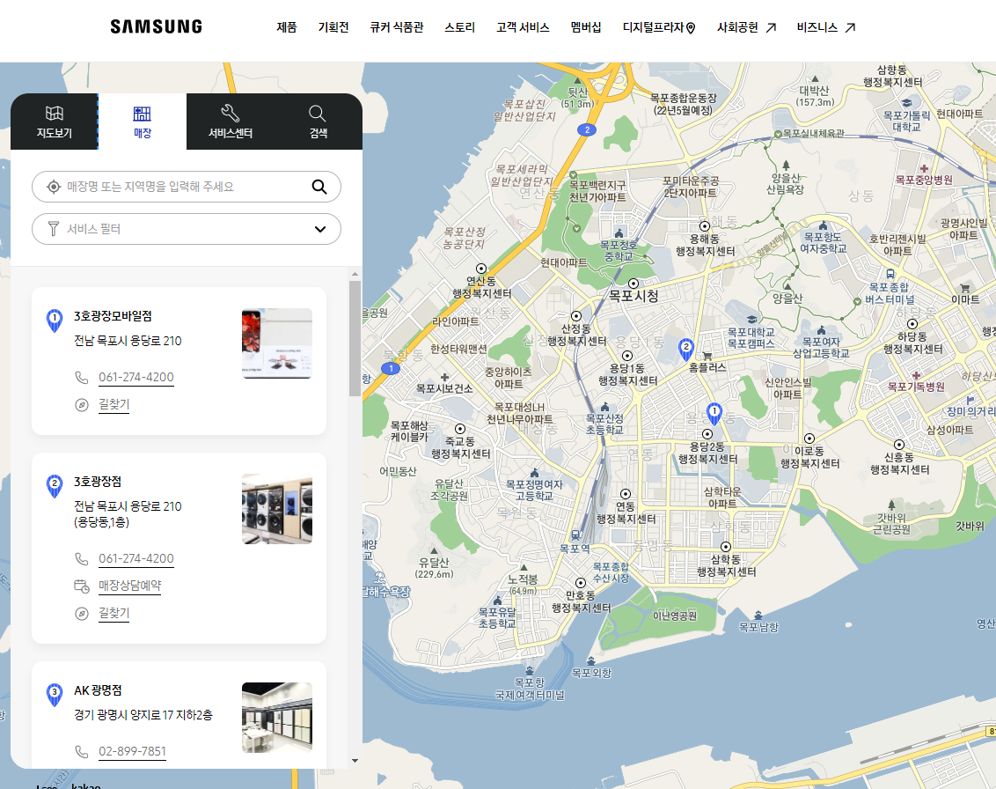Click phone icon in 3호광장모바일점 card
The height and width of the screenshot is (789, 996).
pyautogui.click(x=82, y=378)
